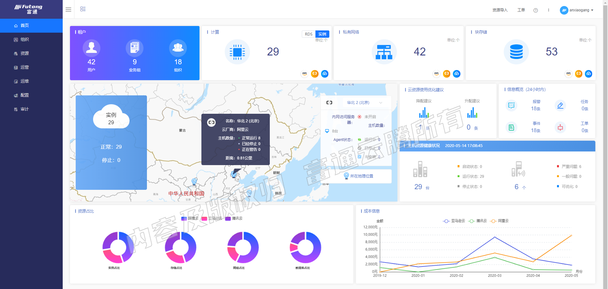Switch compute card to RDS
The height and width of the screenshot is (289, 608).
coord(309,34)
